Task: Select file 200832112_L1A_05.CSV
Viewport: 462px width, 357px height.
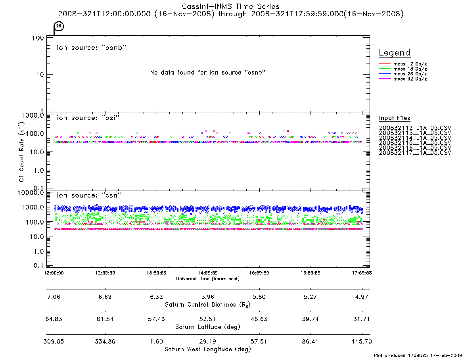Action: click(415, 128)
